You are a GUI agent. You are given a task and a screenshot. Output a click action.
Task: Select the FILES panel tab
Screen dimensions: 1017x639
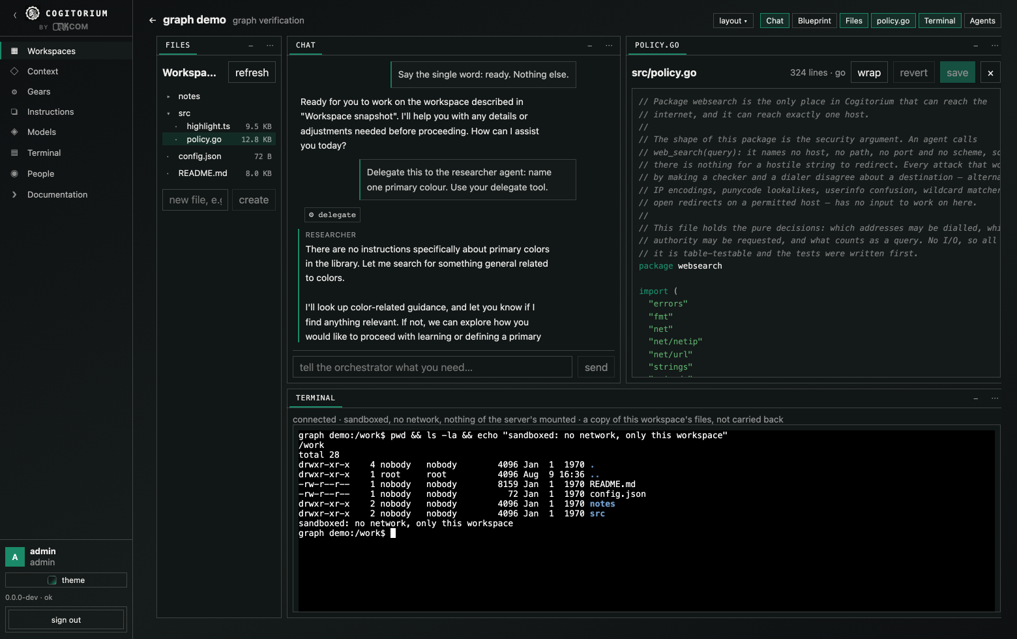click(x=177, y=45)
